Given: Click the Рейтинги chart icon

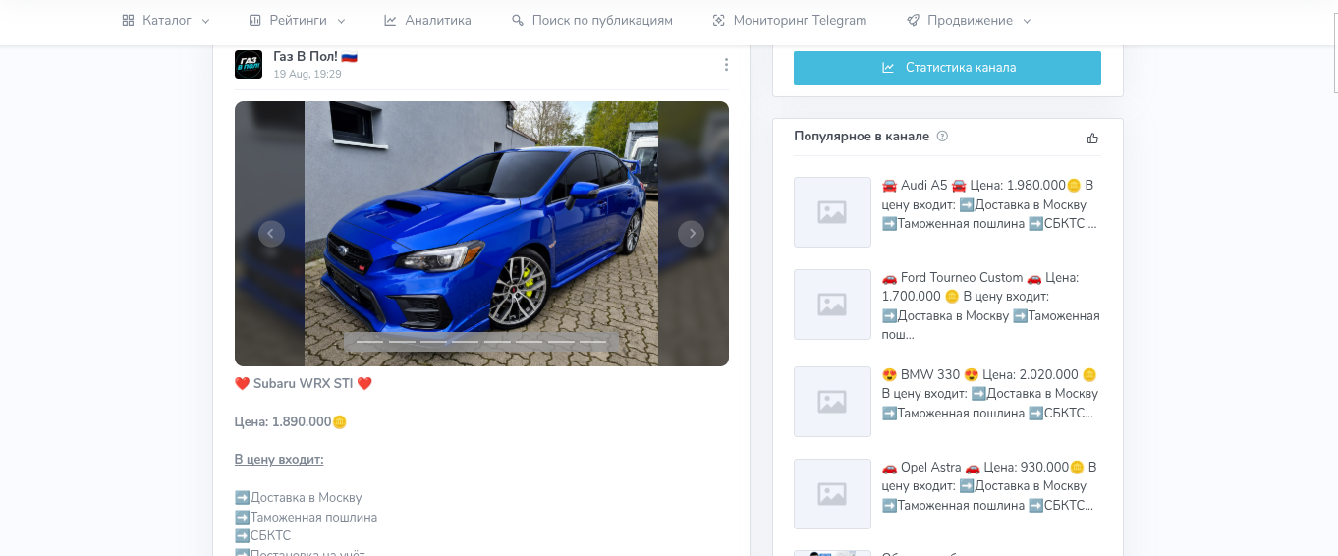Looking at the screenshot, I should pos(254,20).
